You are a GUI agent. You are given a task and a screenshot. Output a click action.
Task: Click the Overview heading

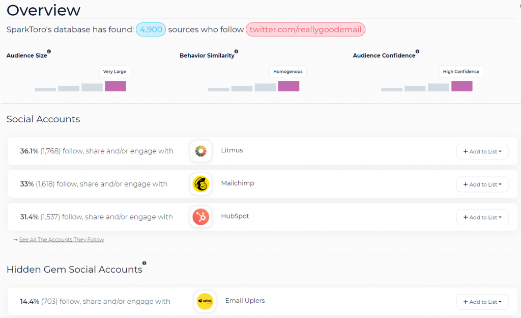(x=43, y=10)
